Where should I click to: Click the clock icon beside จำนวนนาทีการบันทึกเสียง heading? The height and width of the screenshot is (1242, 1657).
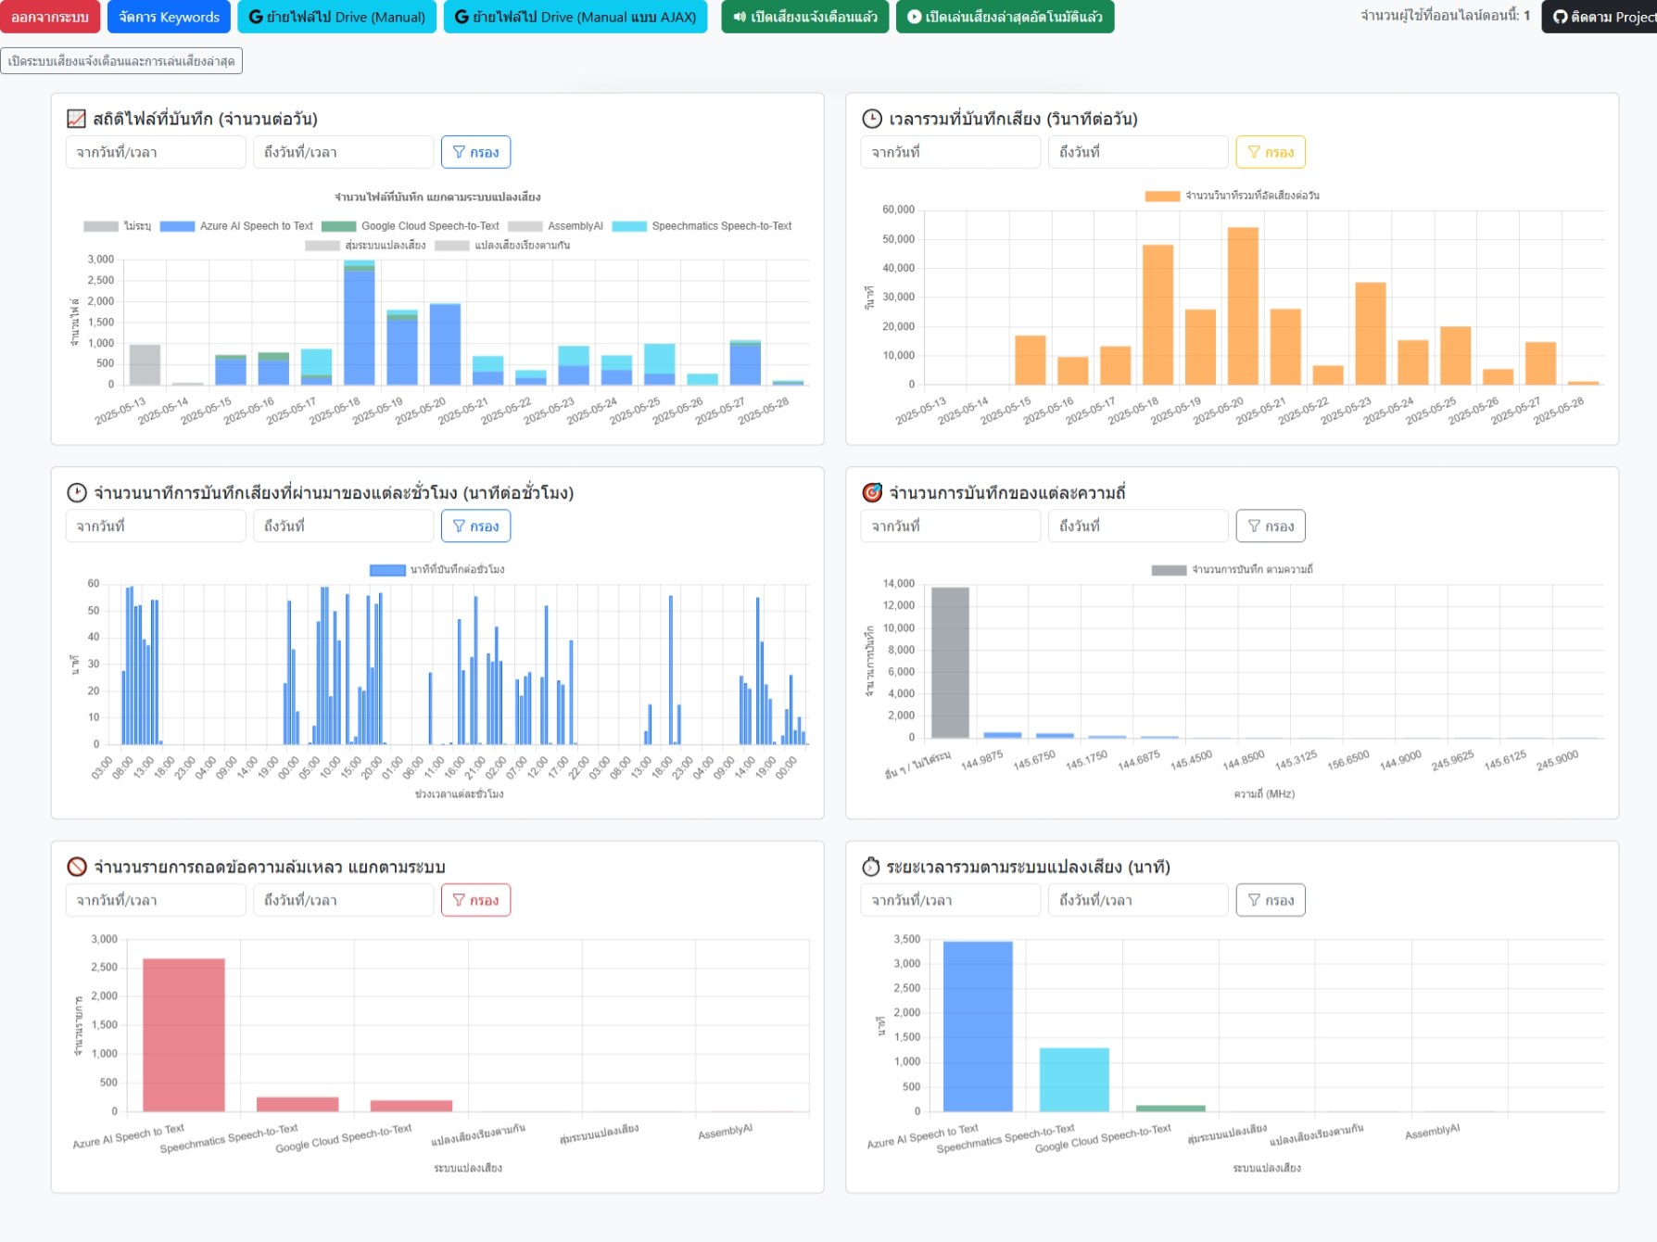(77, 492)
